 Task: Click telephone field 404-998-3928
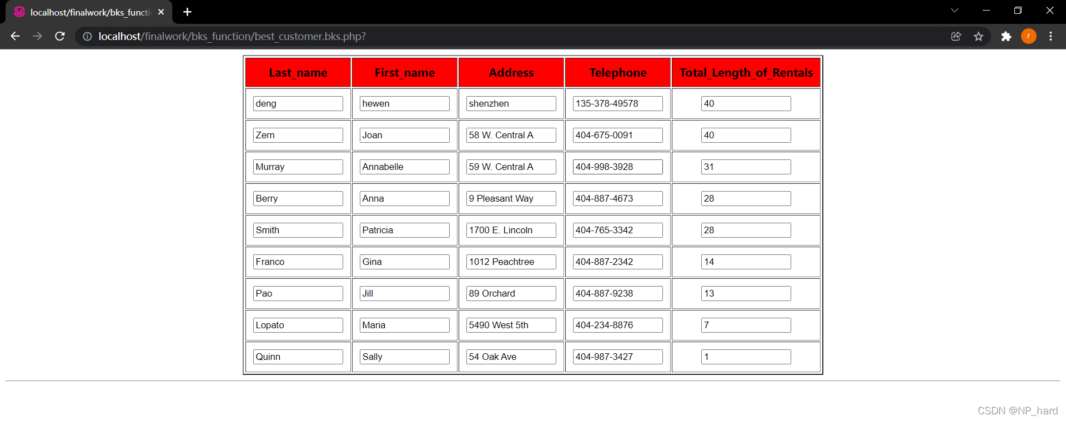tap(618, 167)
